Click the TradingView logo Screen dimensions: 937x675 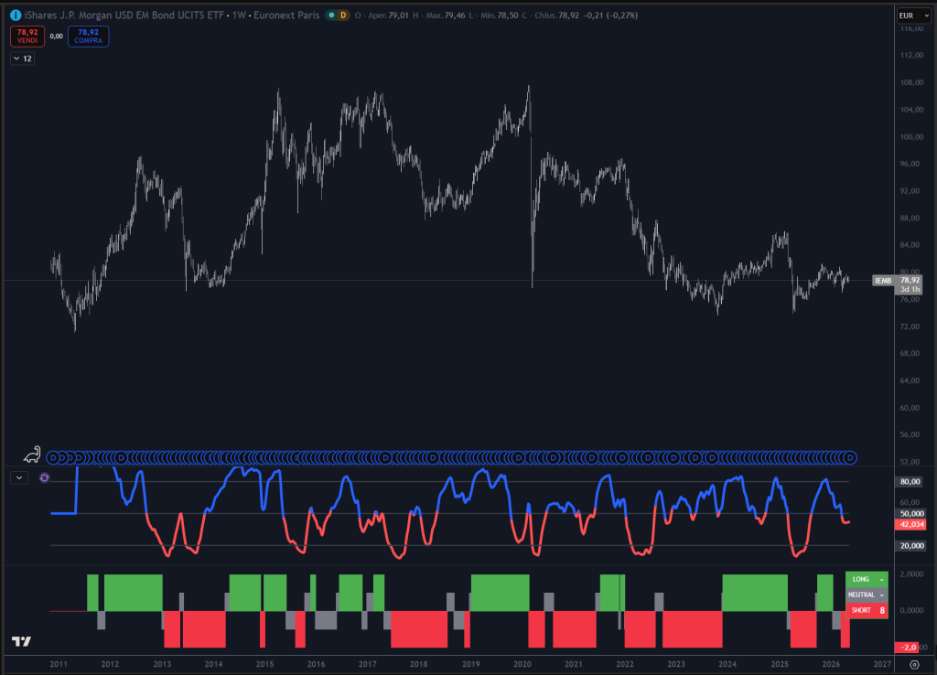pyautogui.click(x=22, y=641)
